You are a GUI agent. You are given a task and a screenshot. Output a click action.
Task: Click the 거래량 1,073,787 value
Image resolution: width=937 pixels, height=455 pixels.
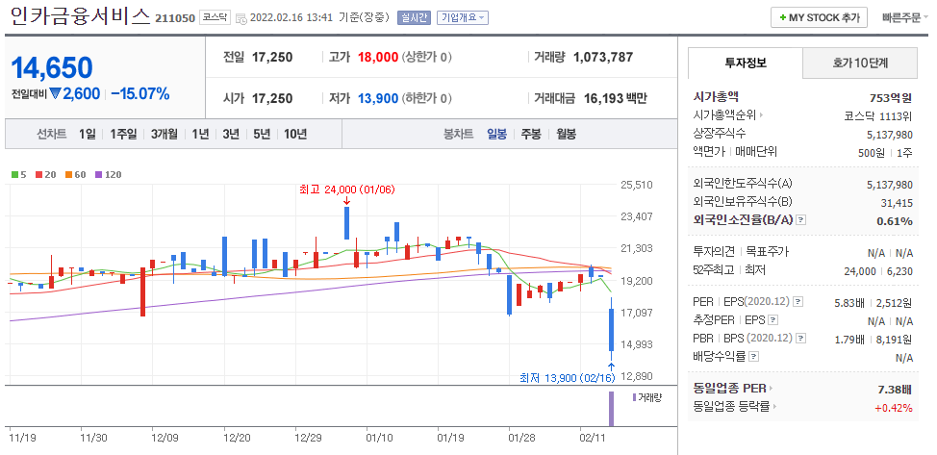(x=603, y=58)
